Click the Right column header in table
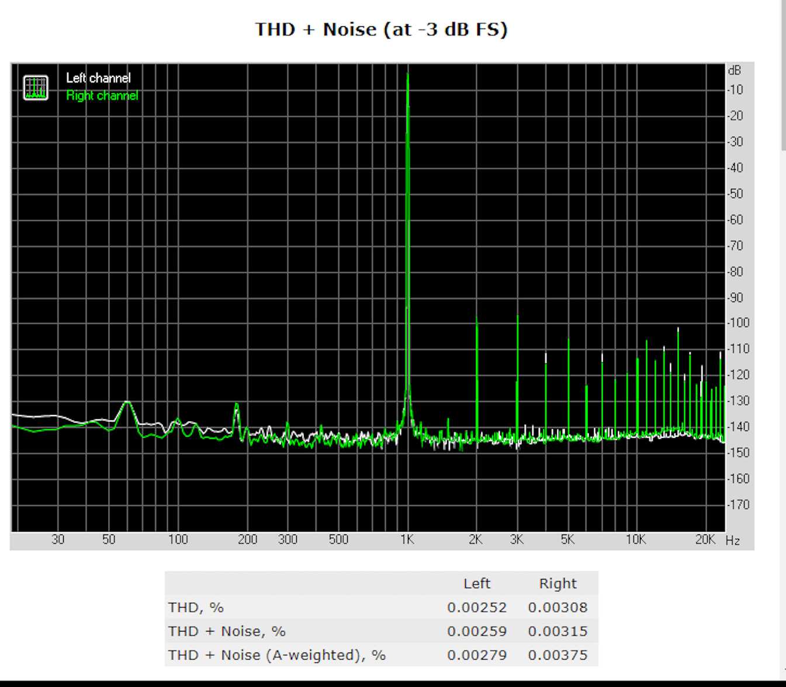Image resolution: width=786 pixels, height=687 pixels. tap(558, 583)
